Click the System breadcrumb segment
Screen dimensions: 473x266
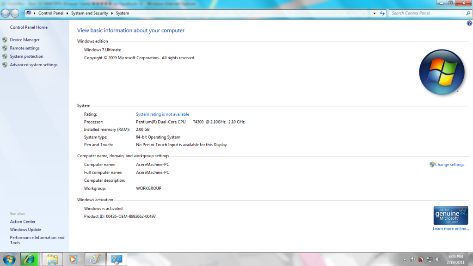123,13
